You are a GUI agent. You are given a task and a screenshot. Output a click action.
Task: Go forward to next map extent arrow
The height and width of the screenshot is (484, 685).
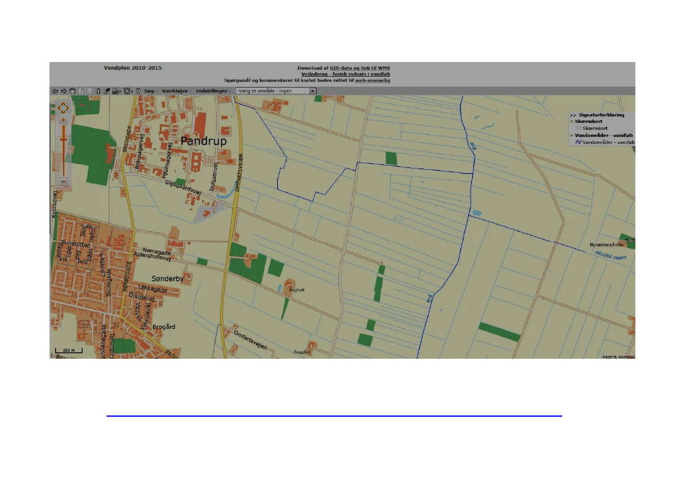63,91
